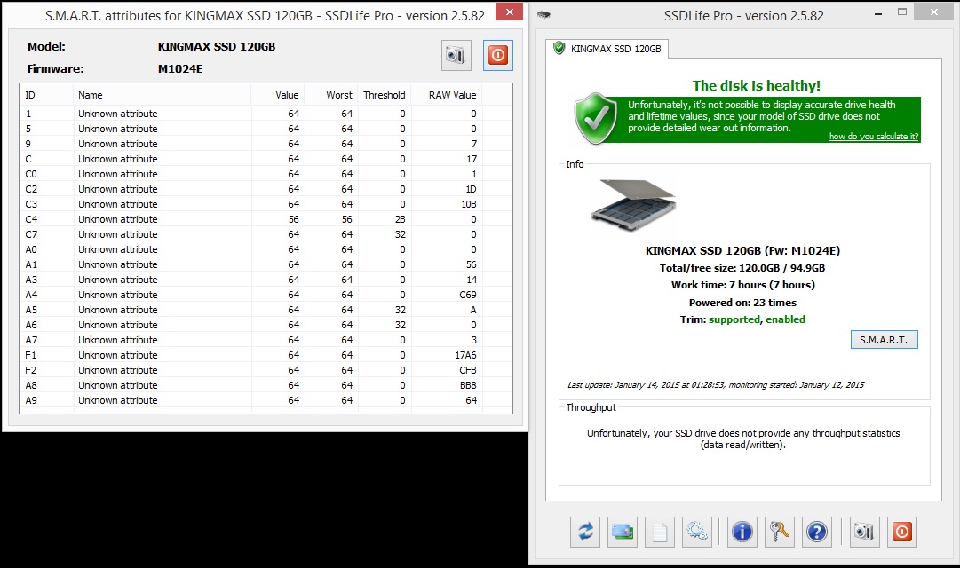The image size is (960, 568).
Task: Click the green shield health image
Action: pos(596,119)
